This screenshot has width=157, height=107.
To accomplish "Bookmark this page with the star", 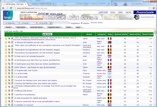I will [149, 8].
